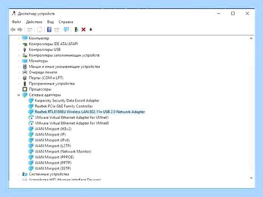This screenshot has width=263, height=197.
Task: Minimize the Диспетчер устройств window
Action: click(x=218, y=14)
